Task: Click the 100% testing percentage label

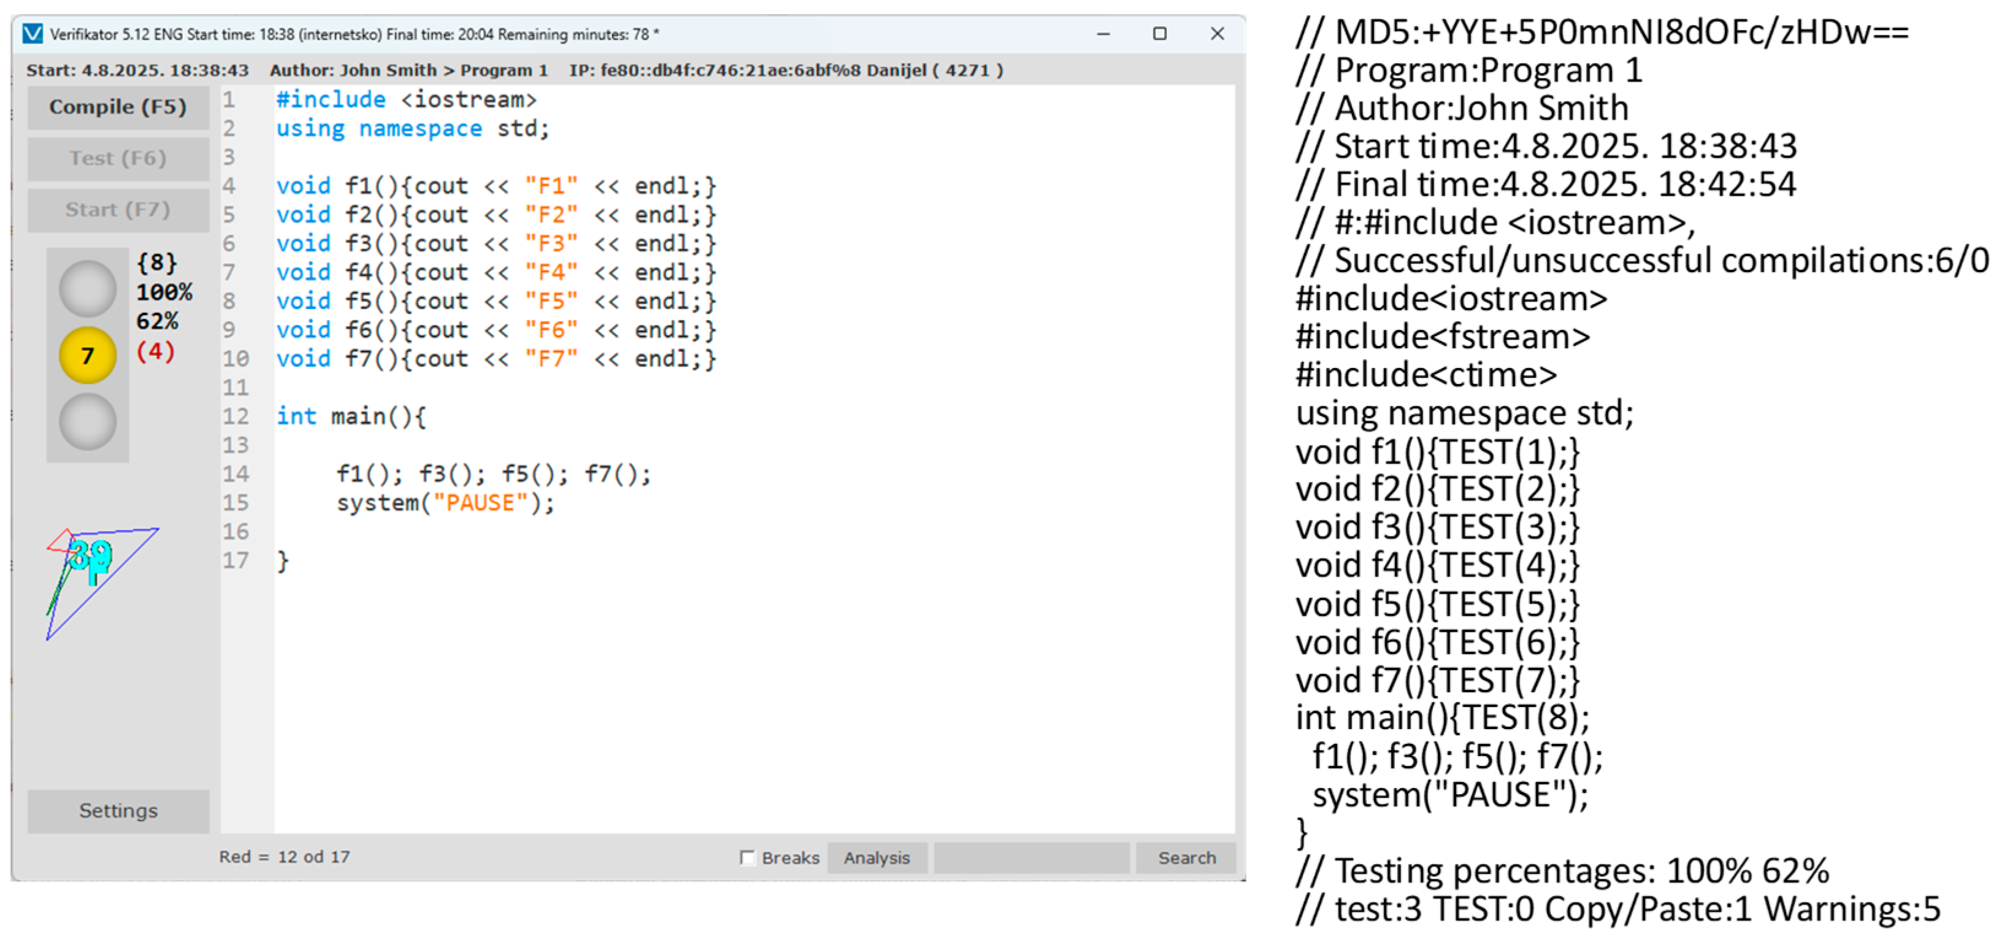Action: coord(164,293)
